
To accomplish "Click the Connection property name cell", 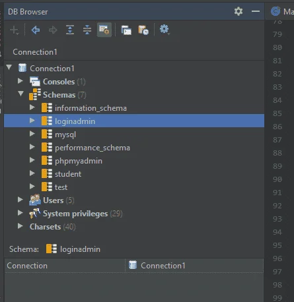I will pyautogui.click(x=65, y=266).
